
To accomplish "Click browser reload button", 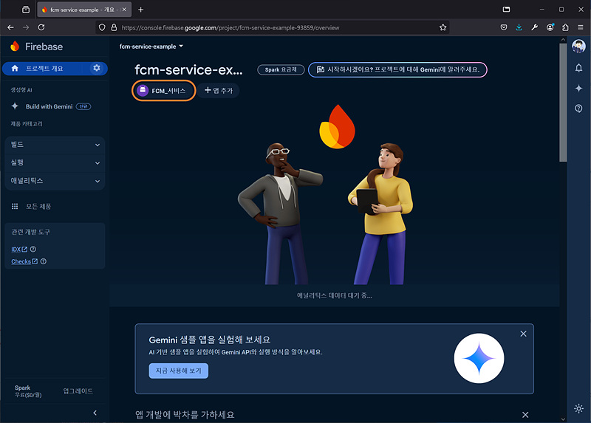I will 41,27.
